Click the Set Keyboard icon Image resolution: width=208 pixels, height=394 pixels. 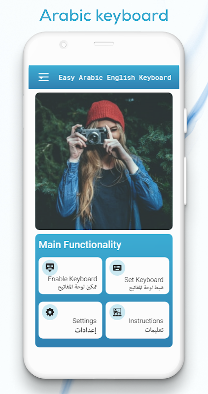(117, 267)
